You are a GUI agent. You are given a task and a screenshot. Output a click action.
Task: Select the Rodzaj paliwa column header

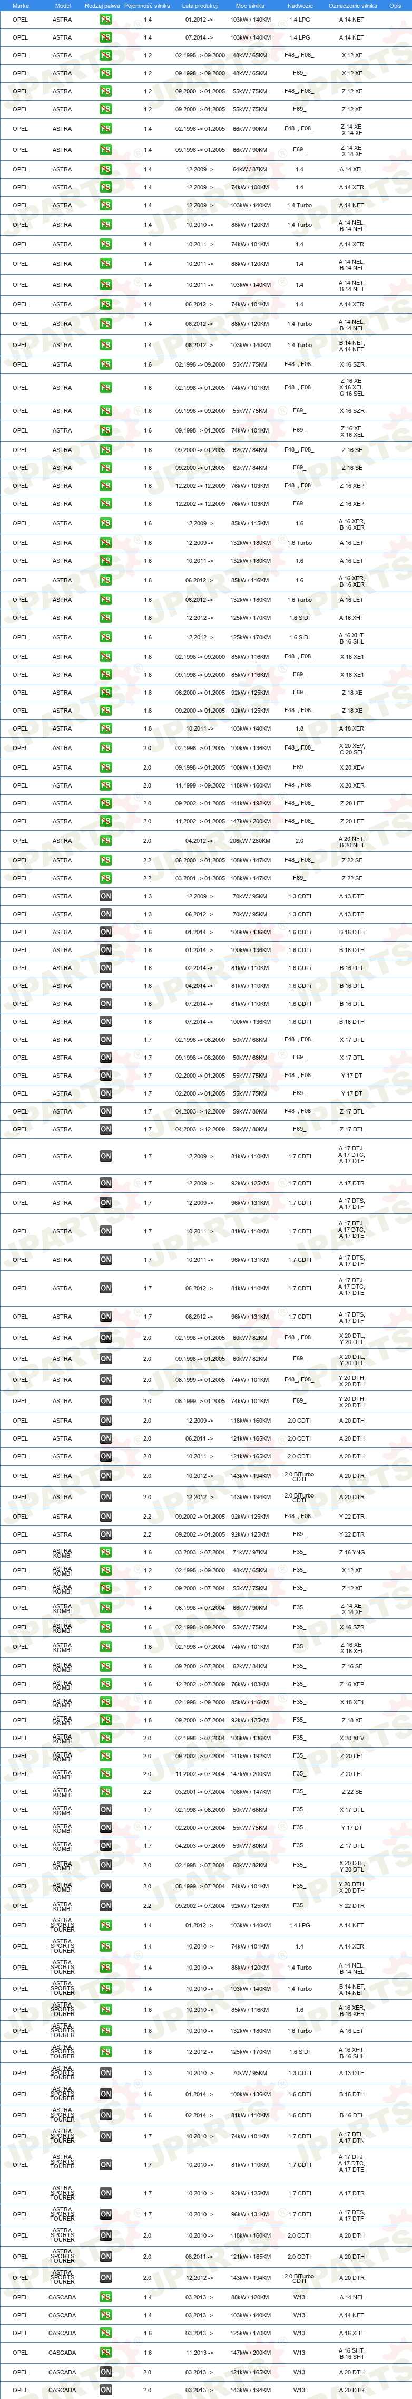(102, 6)
